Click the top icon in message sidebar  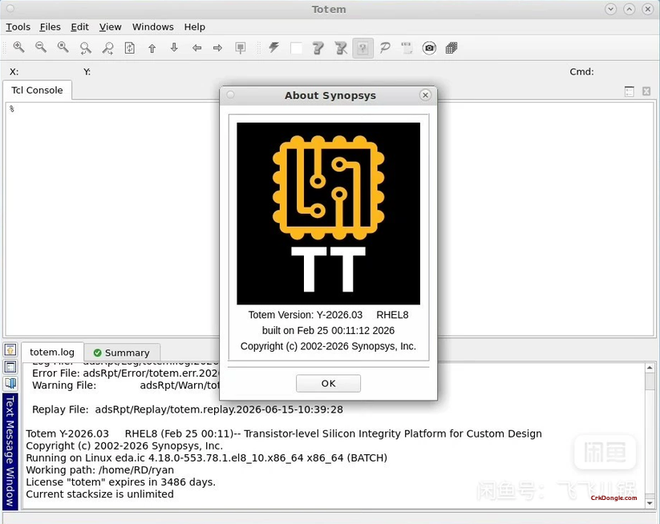(10, 349)
